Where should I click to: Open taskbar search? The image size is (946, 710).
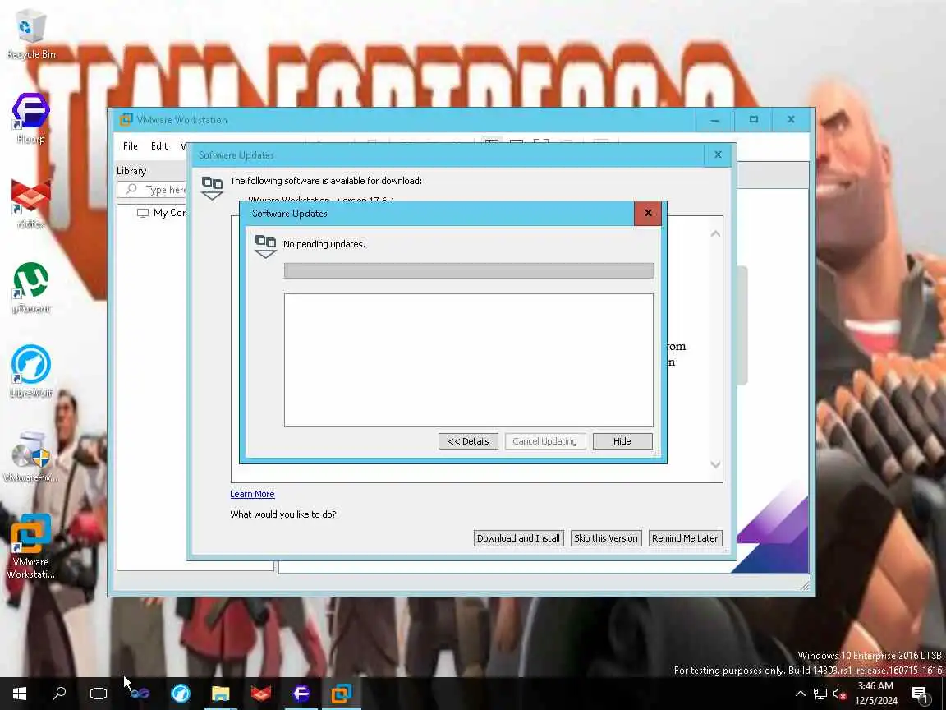pos(59,693)
